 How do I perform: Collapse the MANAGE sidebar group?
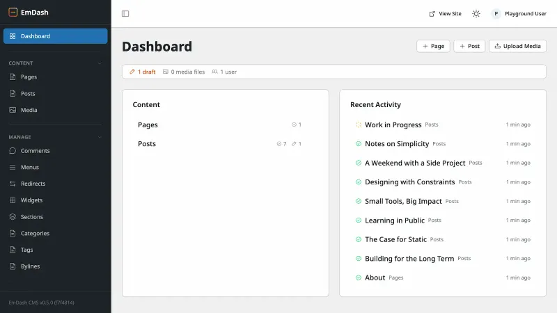point(100,137)
